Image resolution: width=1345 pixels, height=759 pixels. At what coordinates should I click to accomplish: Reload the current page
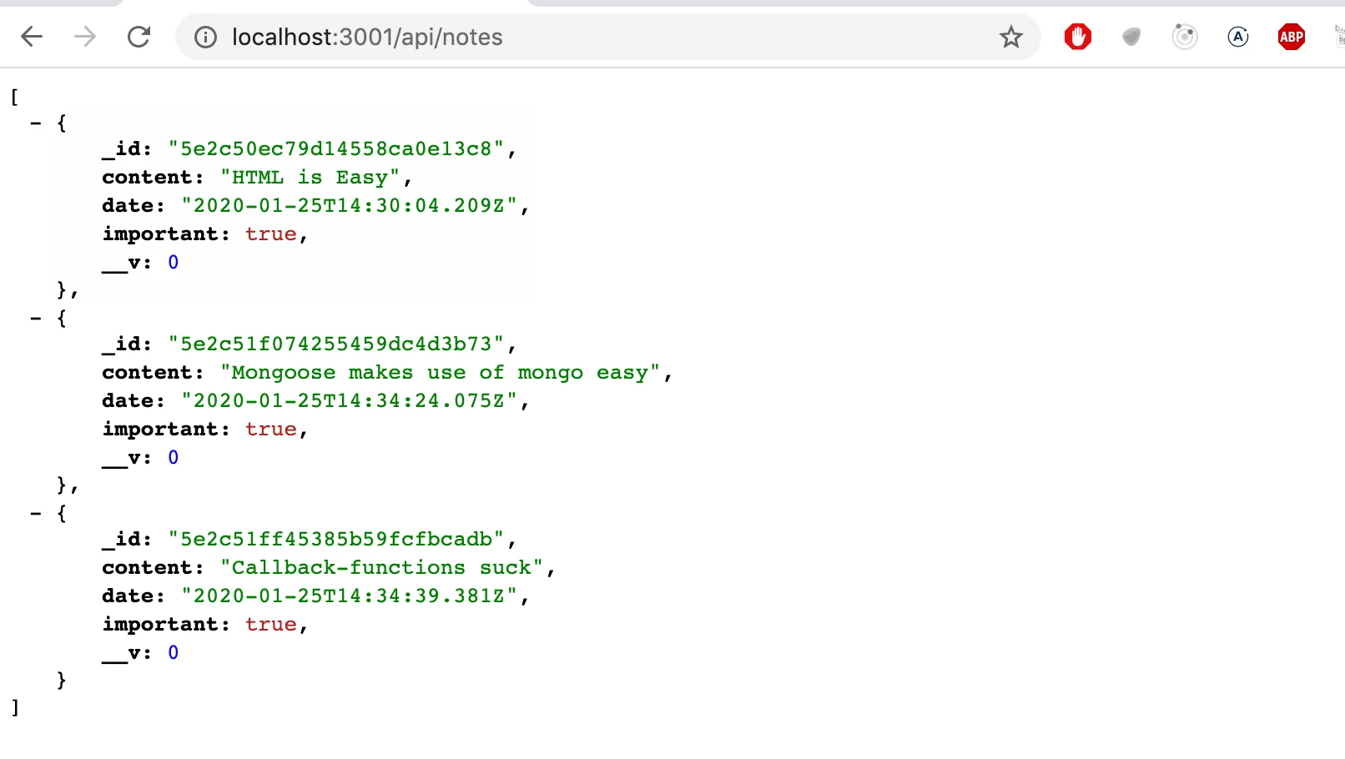(x=139, y=37)
